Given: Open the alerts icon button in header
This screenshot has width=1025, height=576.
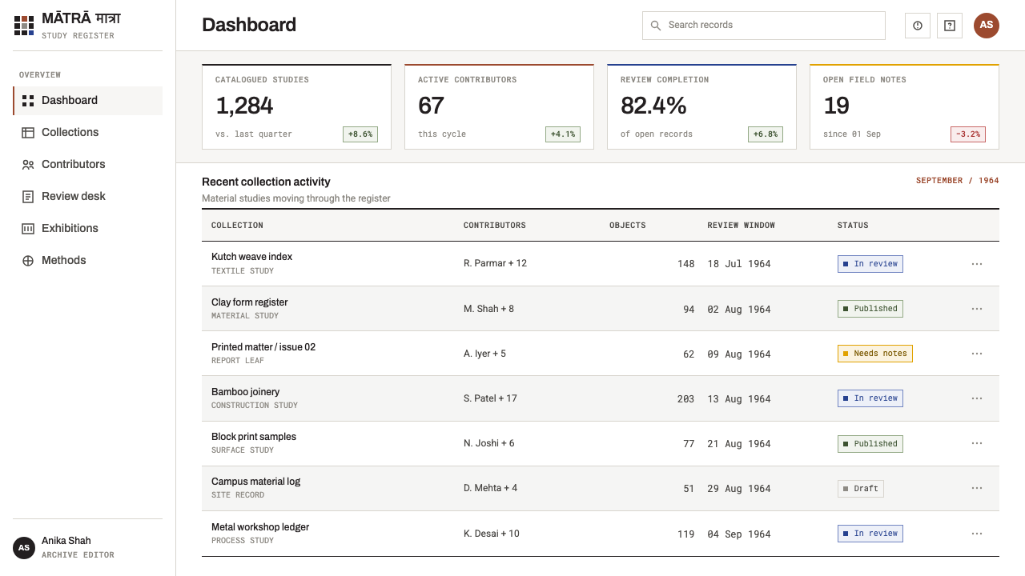Looking at the screenshot, I should (x=918, y=26).
